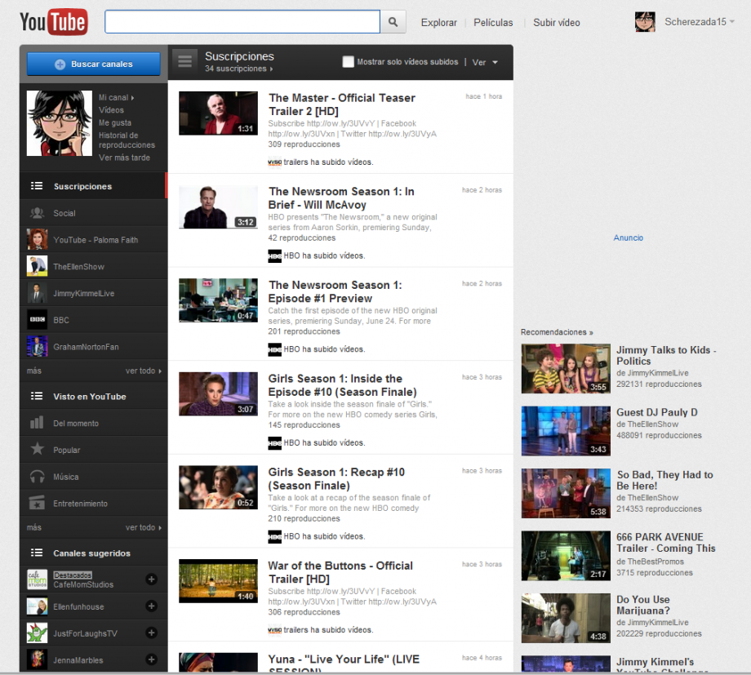Image resolution: width=751 pixels, height=675 pixels.
Task: Click the Popular star icon
Action: tap(37, 449)
